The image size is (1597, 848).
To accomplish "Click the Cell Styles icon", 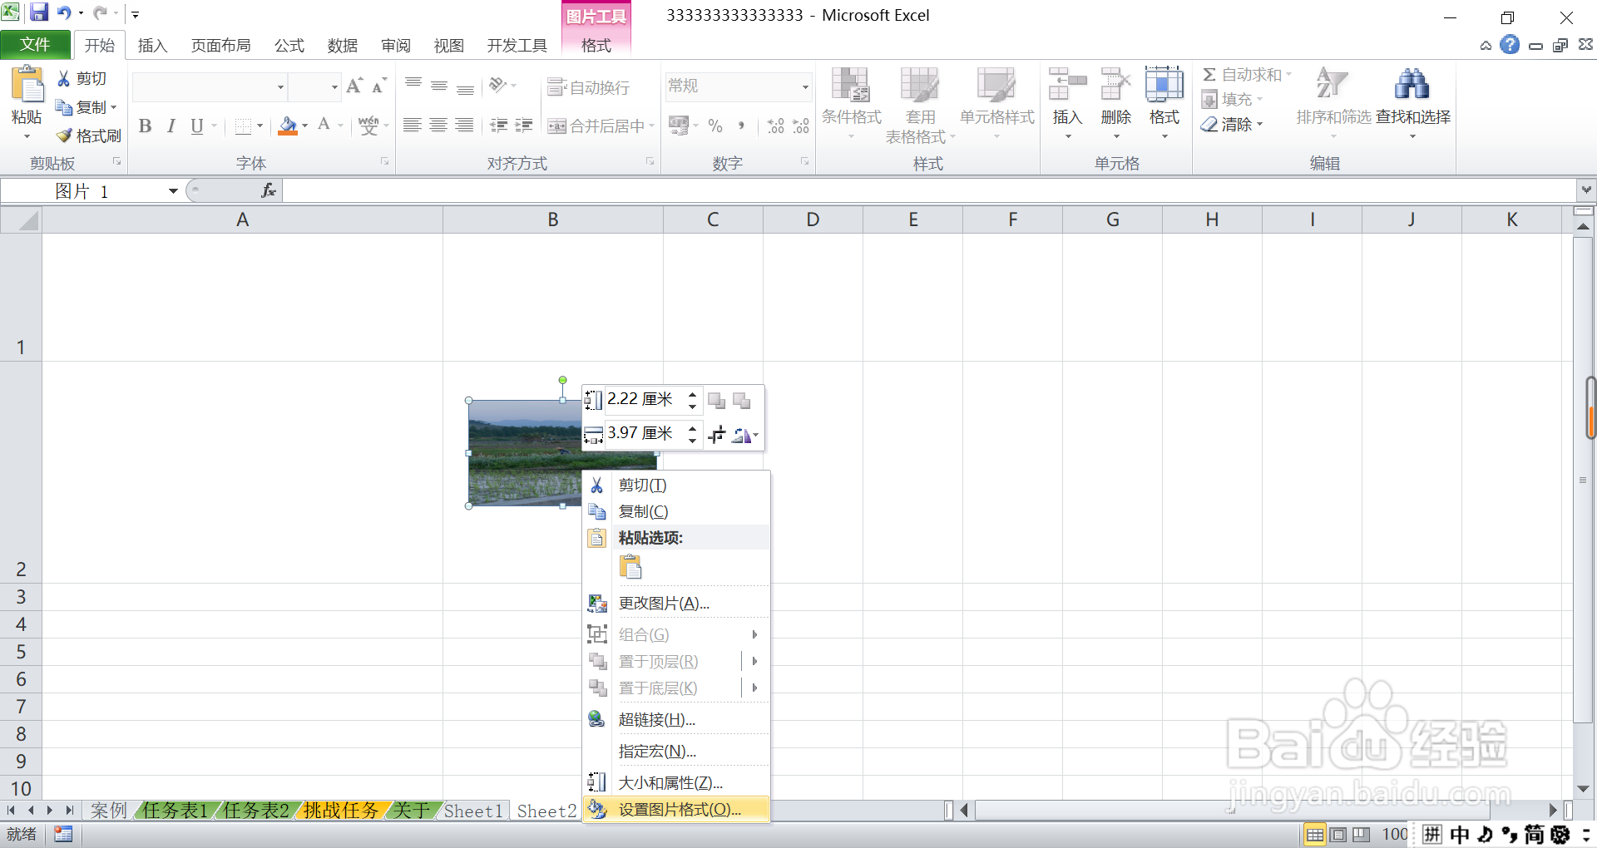I will pyautogui.click(x=996, y=84).
